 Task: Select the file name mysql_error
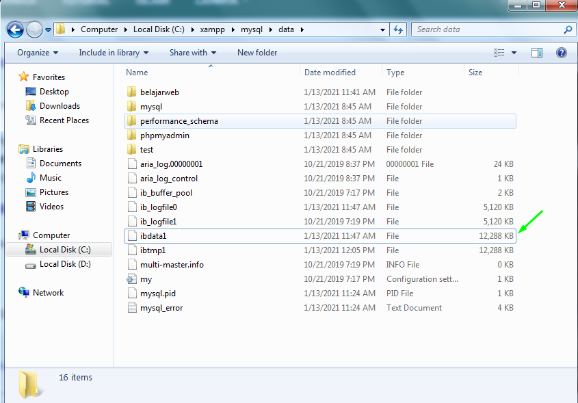click(x=161, y=308)
